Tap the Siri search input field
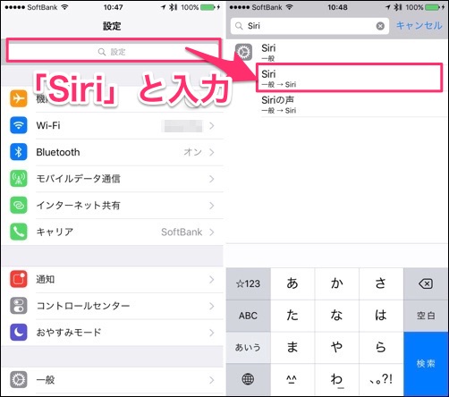Image resolution: width=449 pixels, height=397 pixels. coord(309,26)
